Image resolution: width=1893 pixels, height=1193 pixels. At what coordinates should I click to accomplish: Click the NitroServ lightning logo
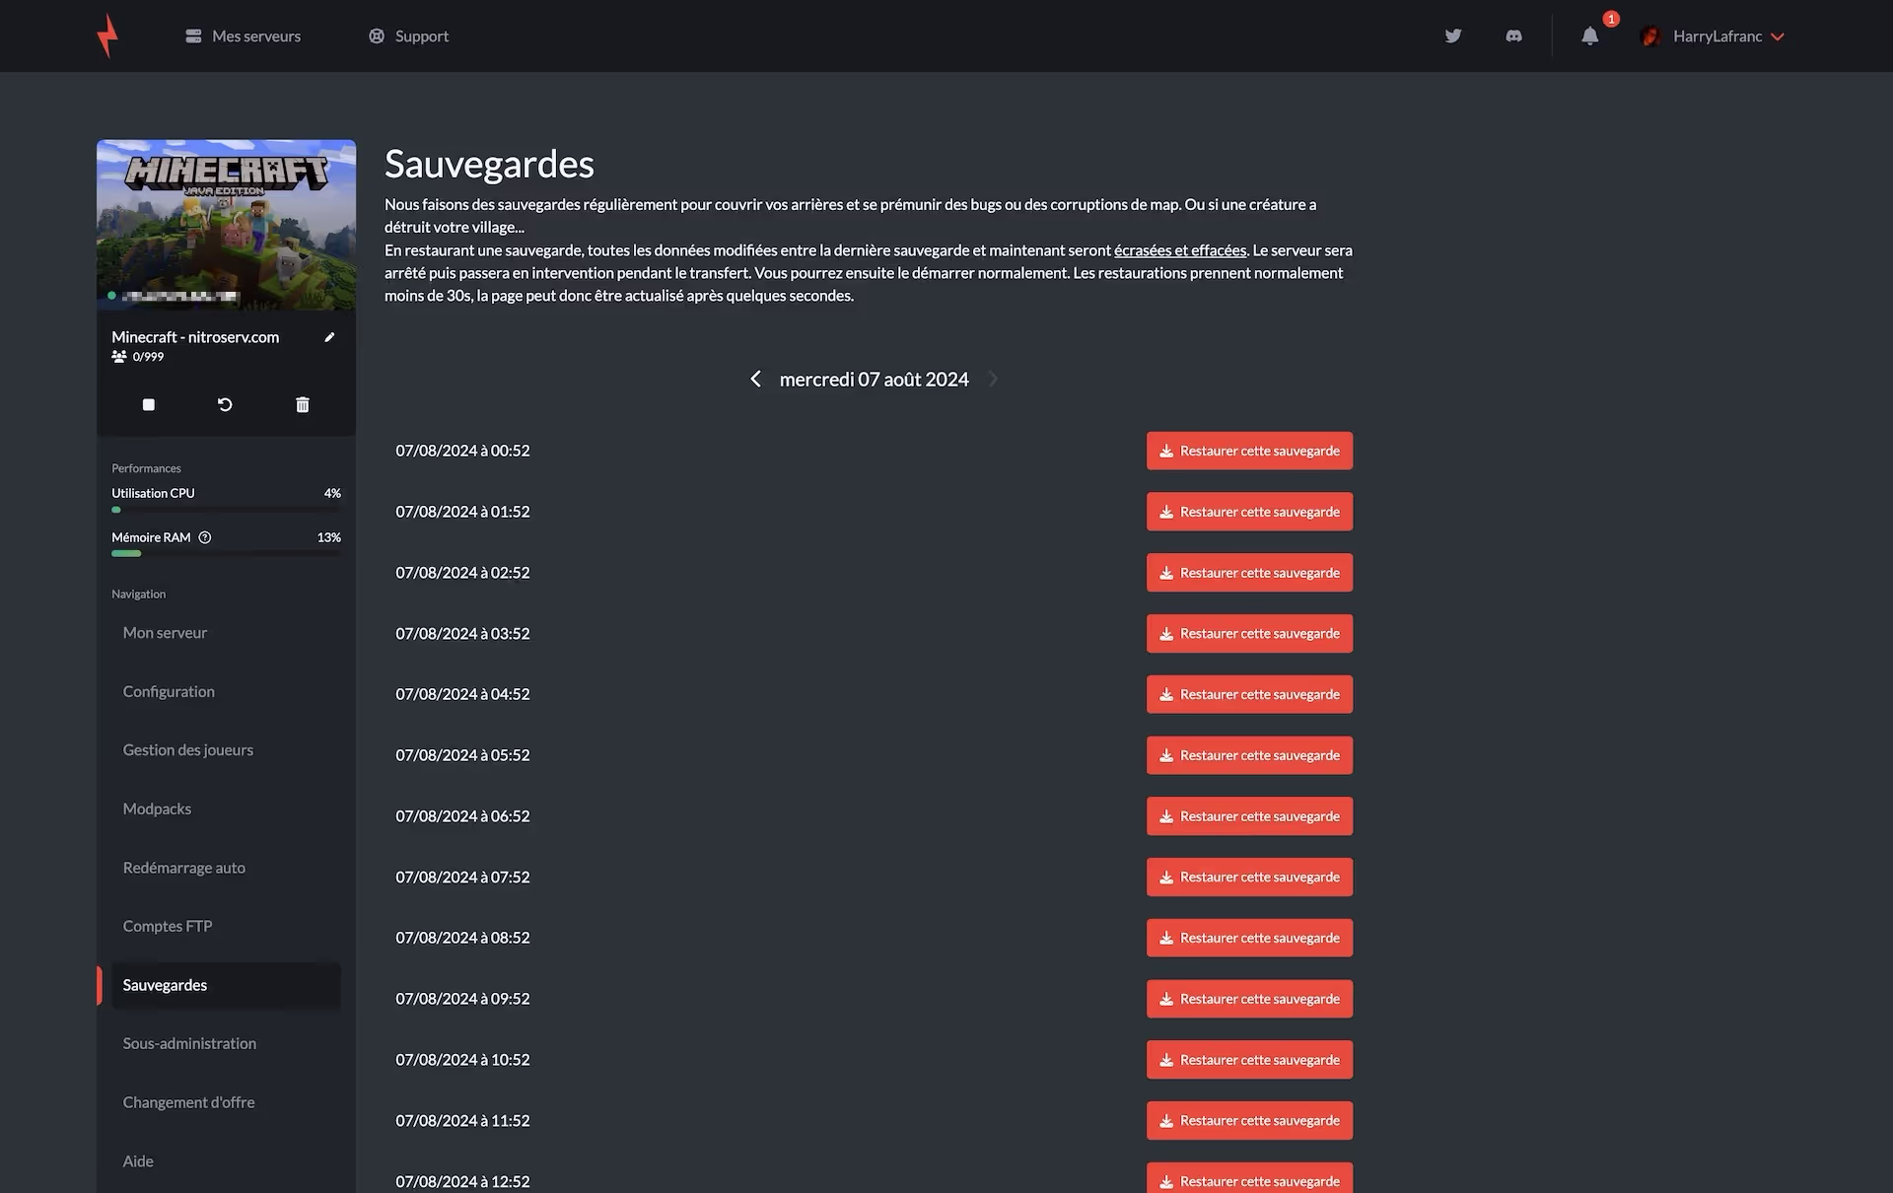tap(107, 36)
